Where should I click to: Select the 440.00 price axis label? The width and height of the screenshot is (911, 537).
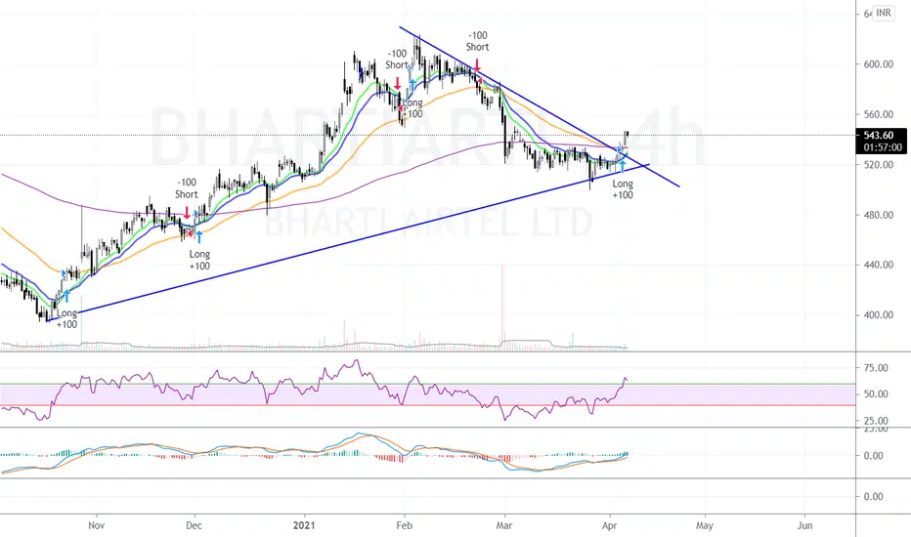[x=879, y=265]
